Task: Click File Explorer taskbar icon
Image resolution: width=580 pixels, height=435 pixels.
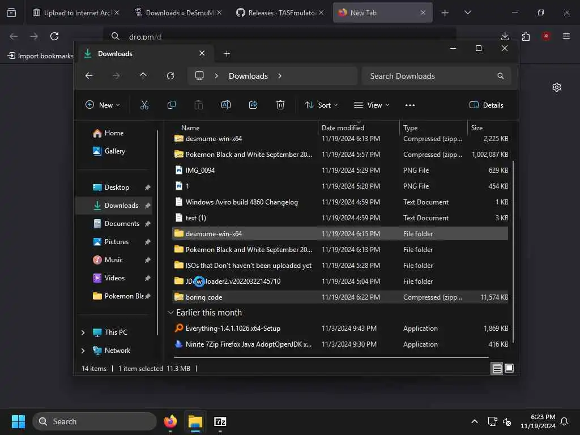Action: tap(195, 421)
